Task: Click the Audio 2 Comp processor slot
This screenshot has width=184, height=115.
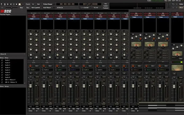Action: 47,17
